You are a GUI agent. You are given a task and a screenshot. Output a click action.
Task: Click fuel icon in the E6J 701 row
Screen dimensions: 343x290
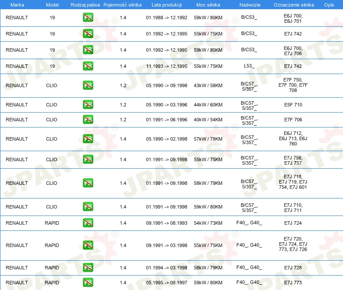(88, 18)
